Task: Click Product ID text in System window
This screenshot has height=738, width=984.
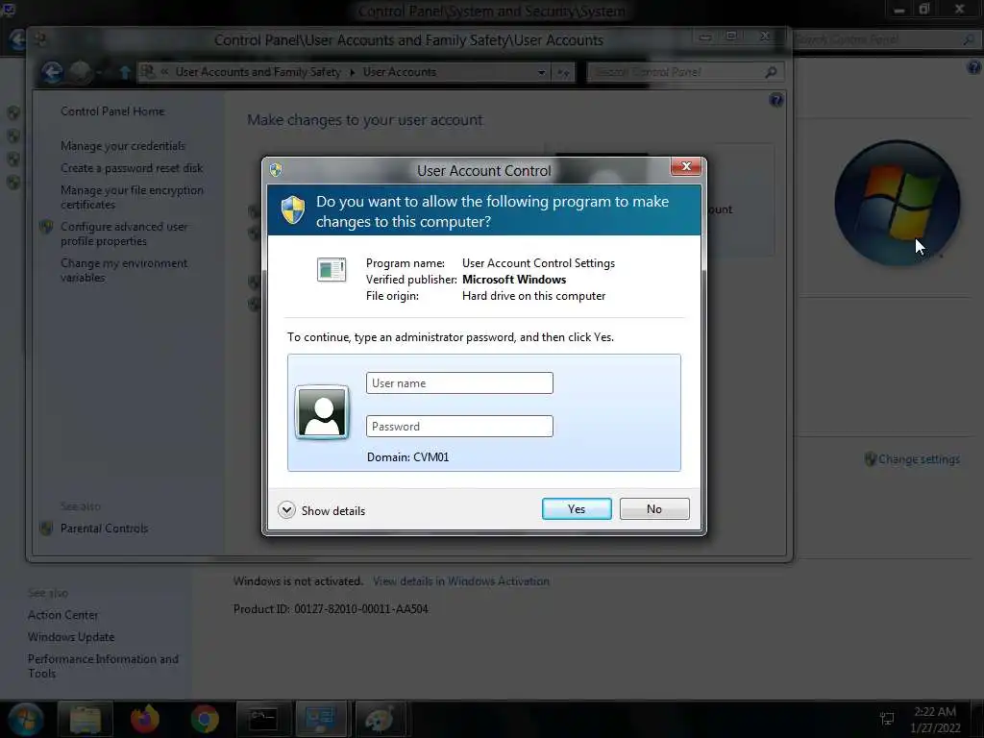Action: coord(331,608)
